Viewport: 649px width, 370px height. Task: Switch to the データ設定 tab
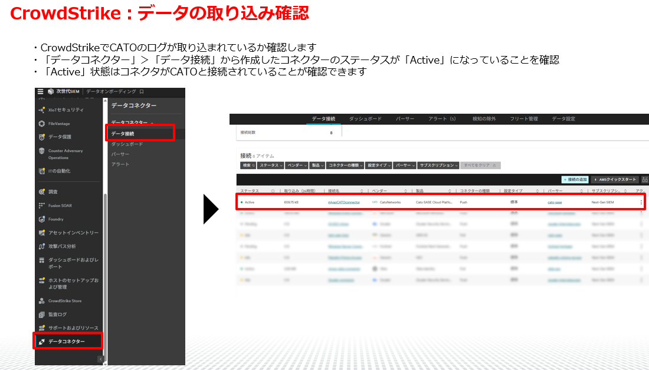[x=563, y=118]
